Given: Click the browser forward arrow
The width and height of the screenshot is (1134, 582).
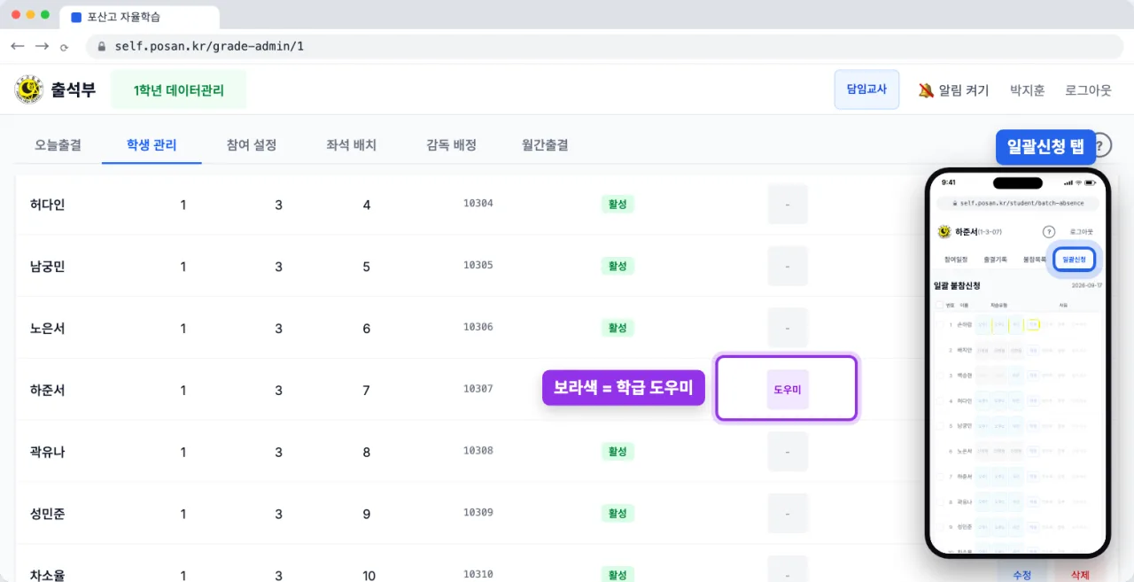Looking at the screenshot, I should (x=42, y=46).
